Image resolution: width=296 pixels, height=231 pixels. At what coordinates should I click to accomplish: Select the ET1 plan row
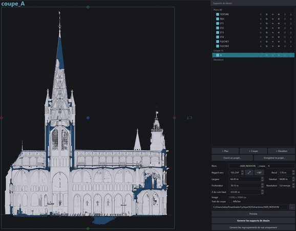[x=253, y=24]
